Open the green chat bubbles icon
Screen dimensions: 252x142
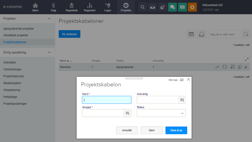pos(172,7)
